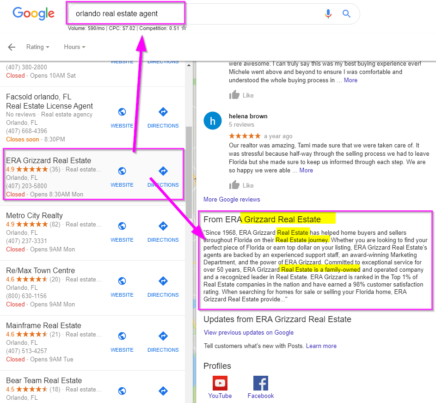Go back with the left arrow icon

click(x=12, y=47)
